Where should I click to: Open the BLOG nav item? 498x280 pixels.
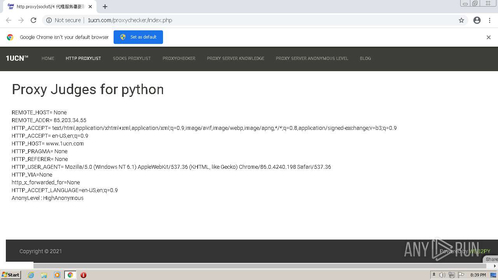click(365, 58)
